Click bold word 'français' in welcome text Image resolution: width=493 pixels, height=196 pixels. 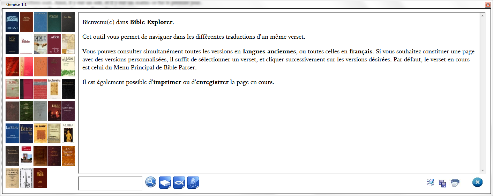361,52
